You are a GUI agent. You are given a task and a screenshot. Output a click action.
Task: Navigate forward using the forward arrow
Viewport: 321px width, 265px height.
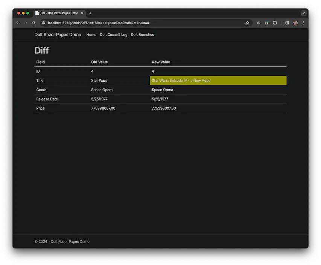(x=26, y=23)
